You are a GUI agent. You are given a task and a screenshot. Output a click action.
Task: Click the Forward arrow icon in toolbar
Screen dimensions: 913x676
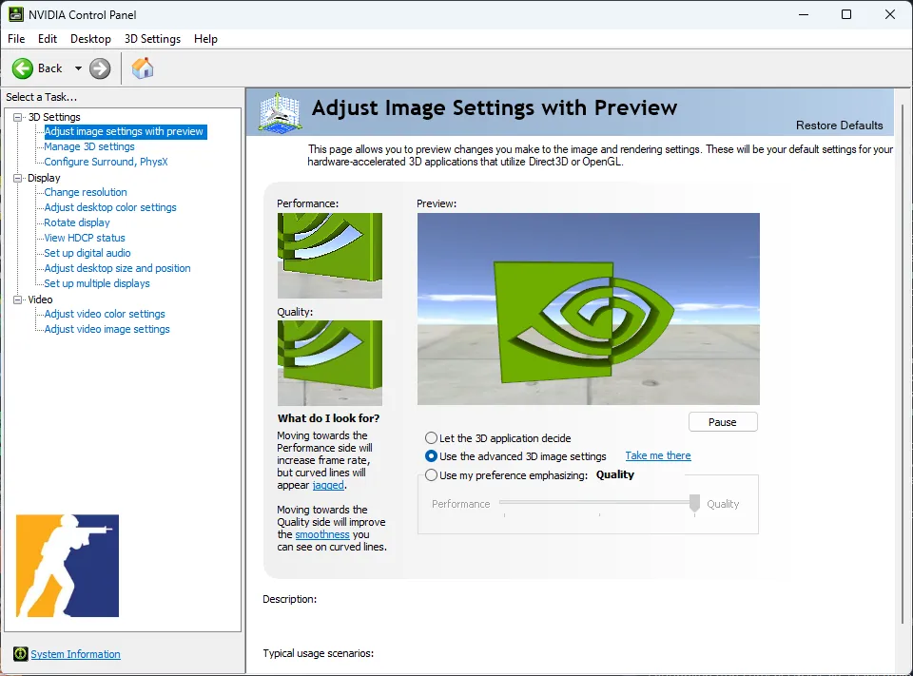tap(100, 68)
